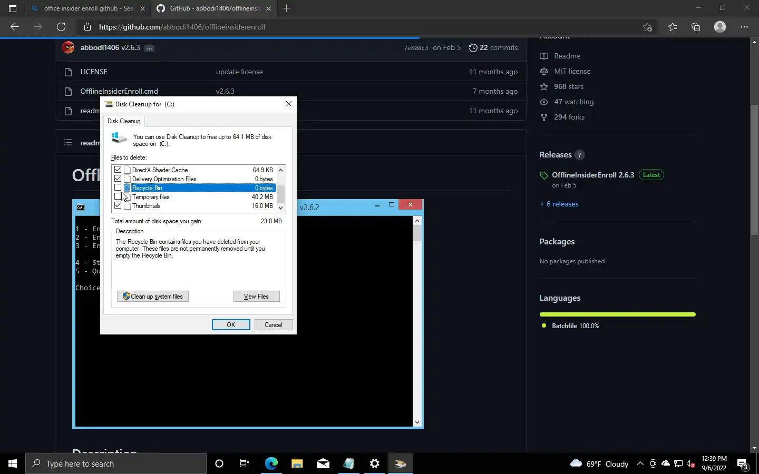759x474 pixels.
Task: Open browser Settings and more menu
Action: pos(744,27)
